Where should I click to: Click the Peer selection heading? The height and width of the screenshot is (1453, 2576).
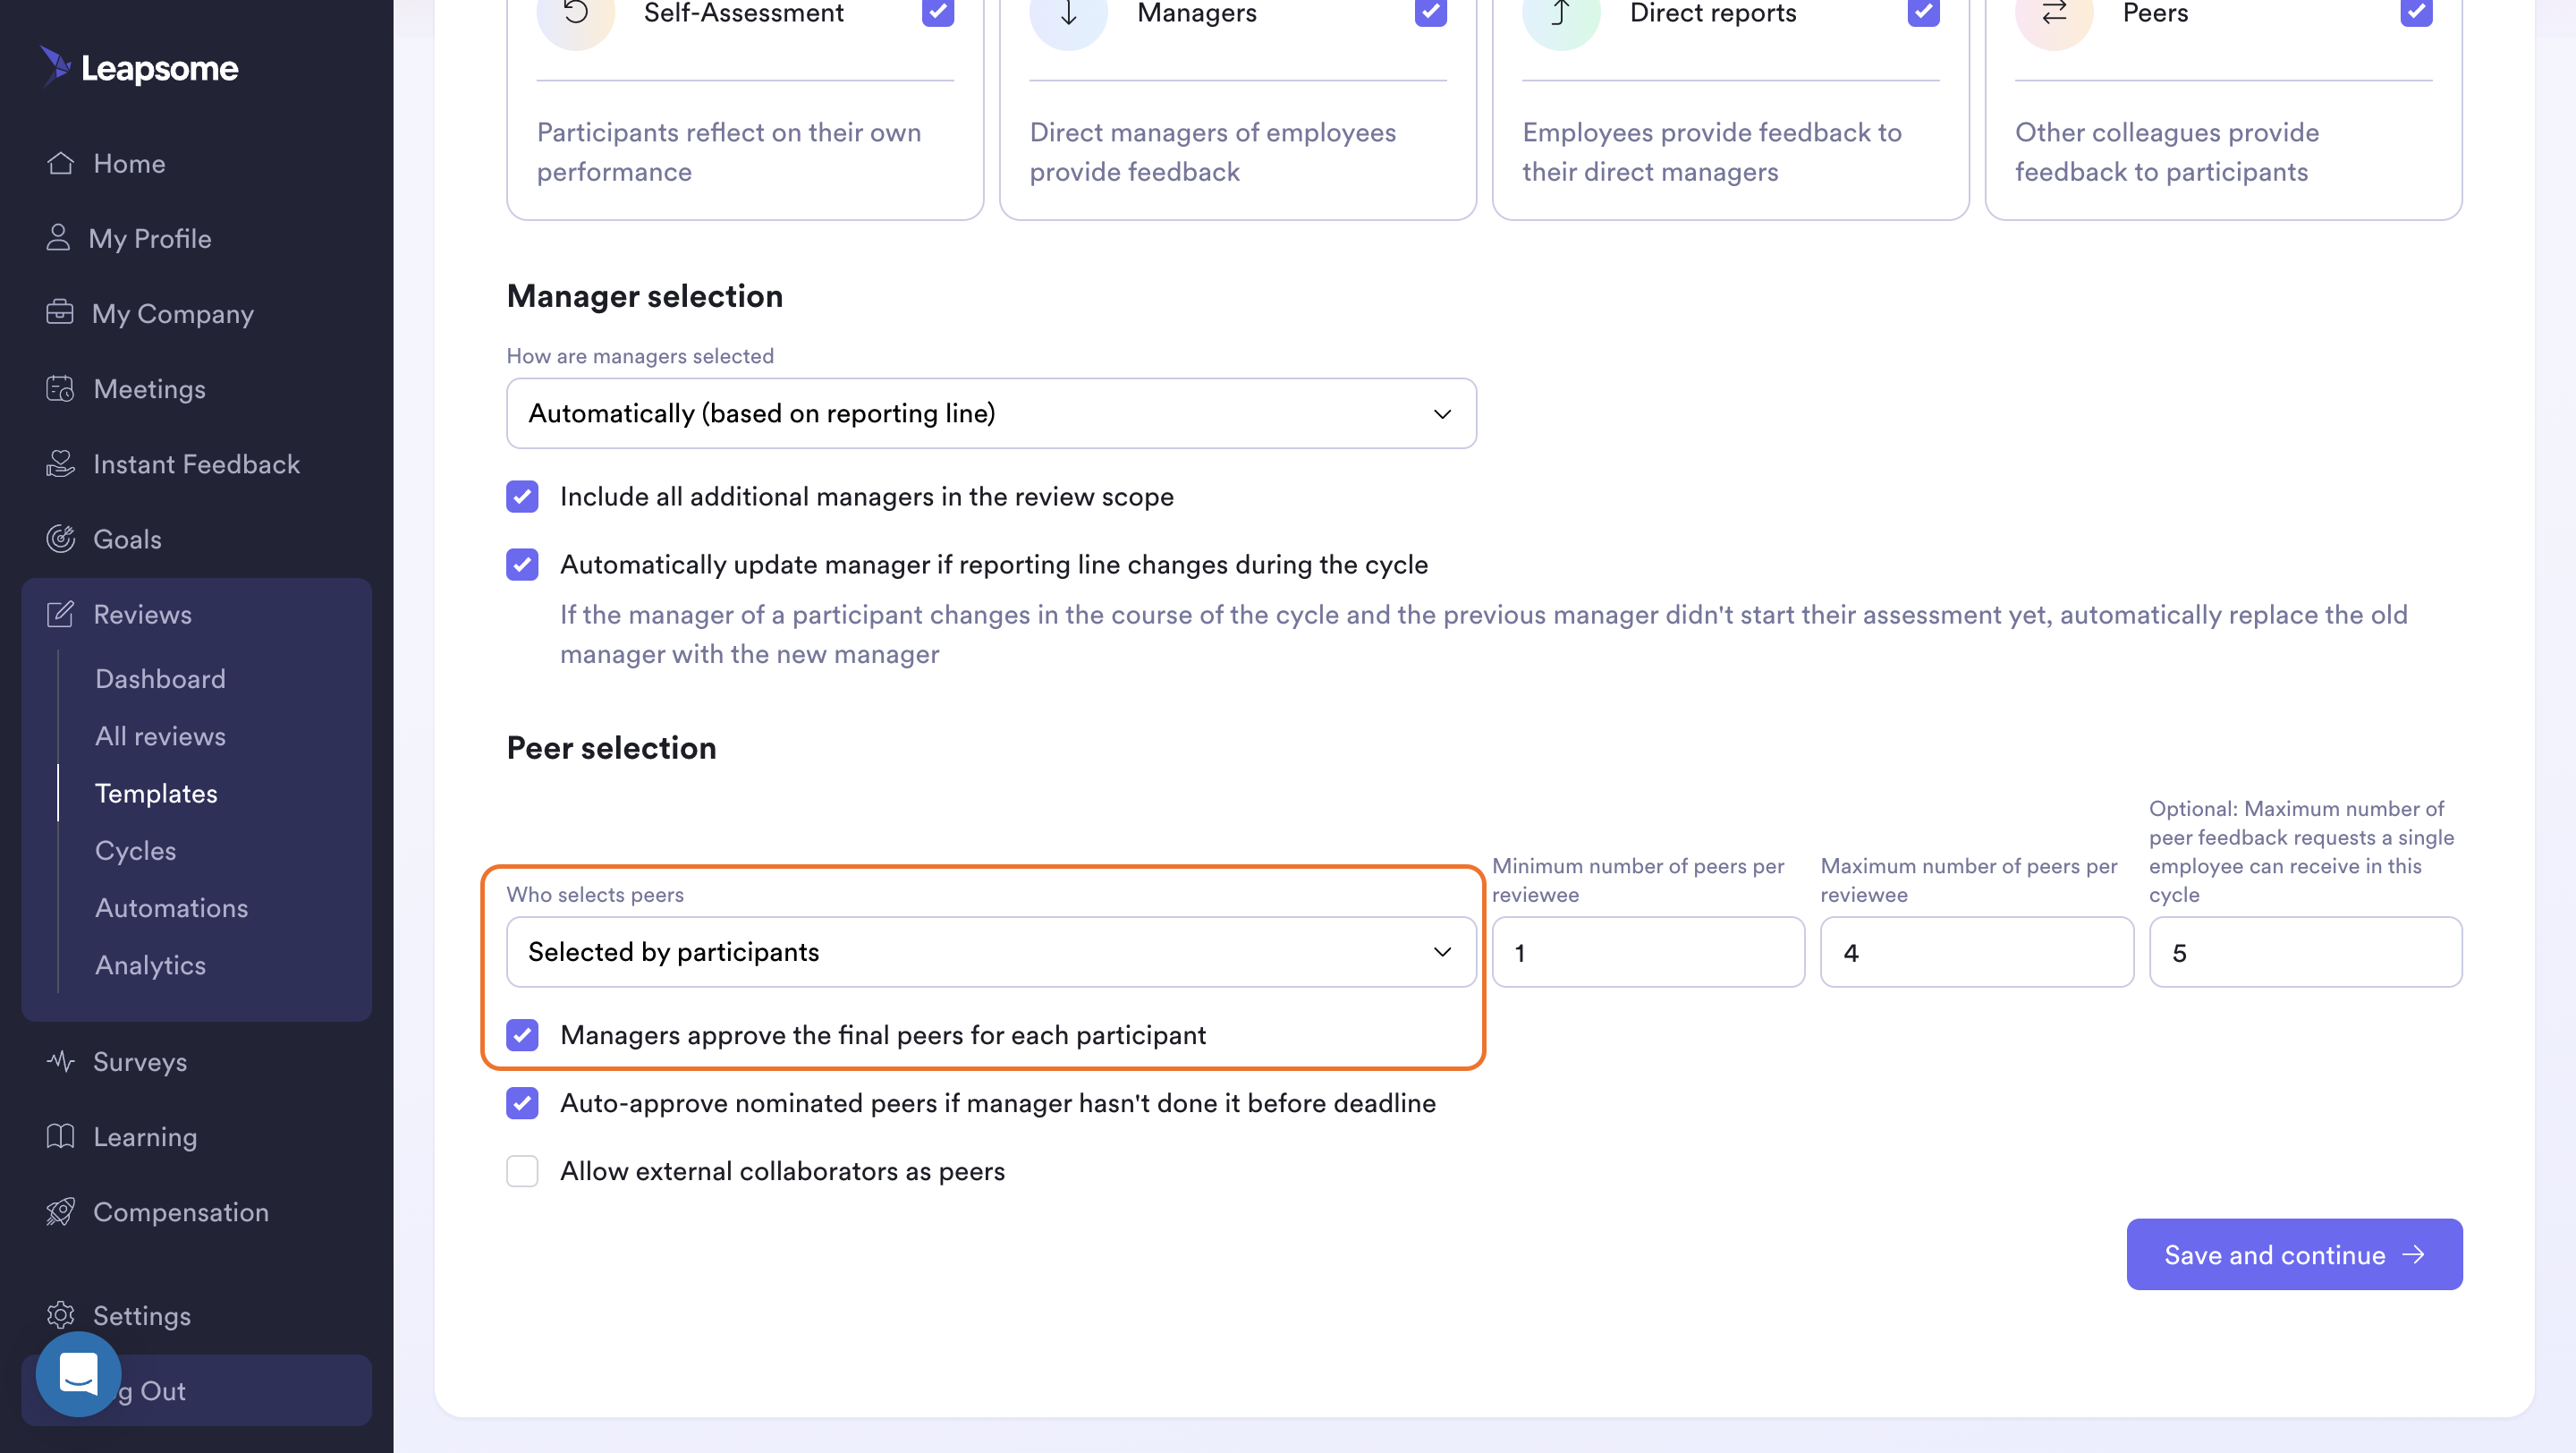[x=612, y=748]
